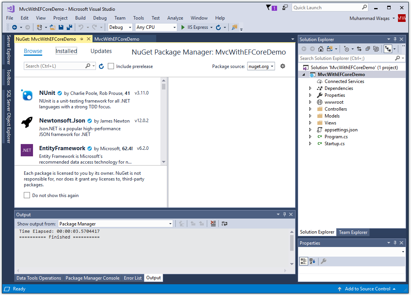Click the Send Feedback icon

pos(285,8)
